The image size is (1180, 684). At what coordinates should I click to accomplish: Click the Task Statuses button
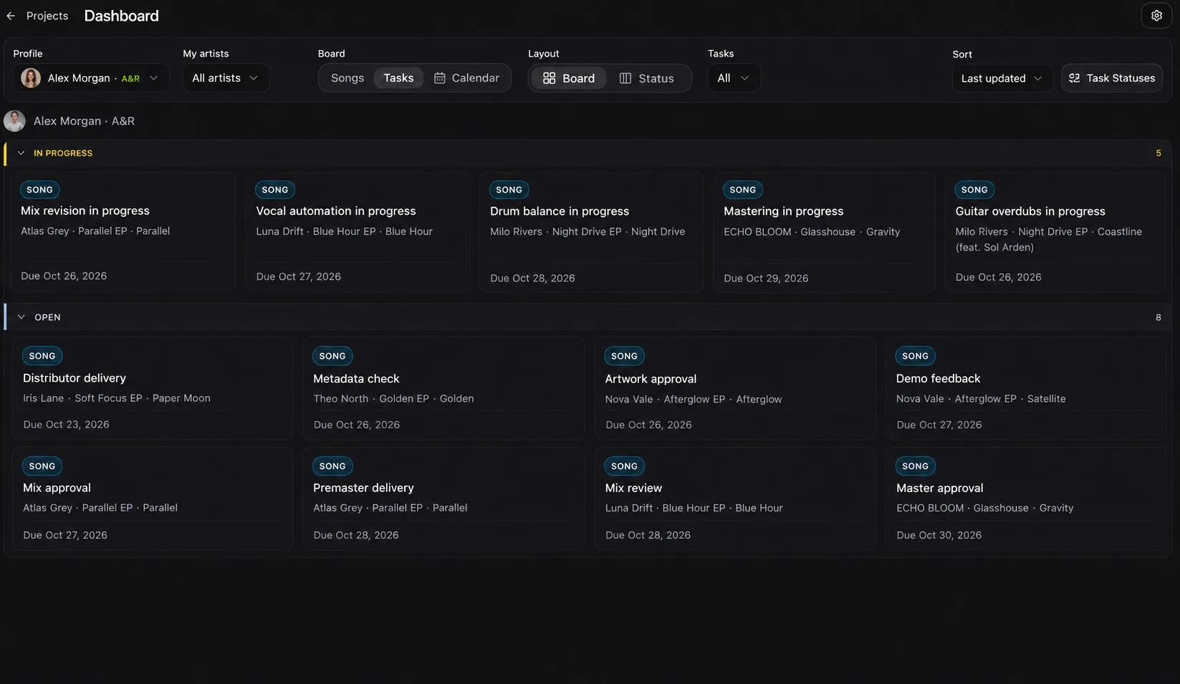(x=1111, y=78)
